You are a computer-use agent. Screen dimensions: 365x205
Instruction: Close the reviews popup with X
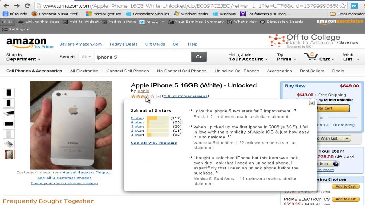tap(312, 103)
